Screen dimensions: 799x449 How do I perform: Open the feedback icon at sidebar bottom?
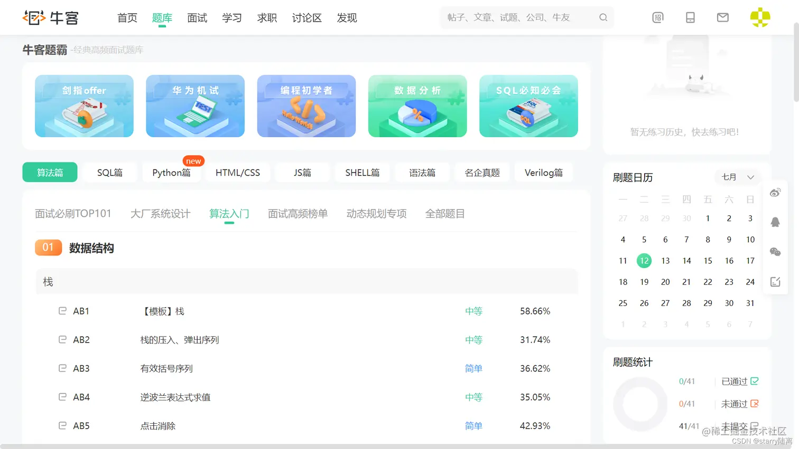point(775,281)
